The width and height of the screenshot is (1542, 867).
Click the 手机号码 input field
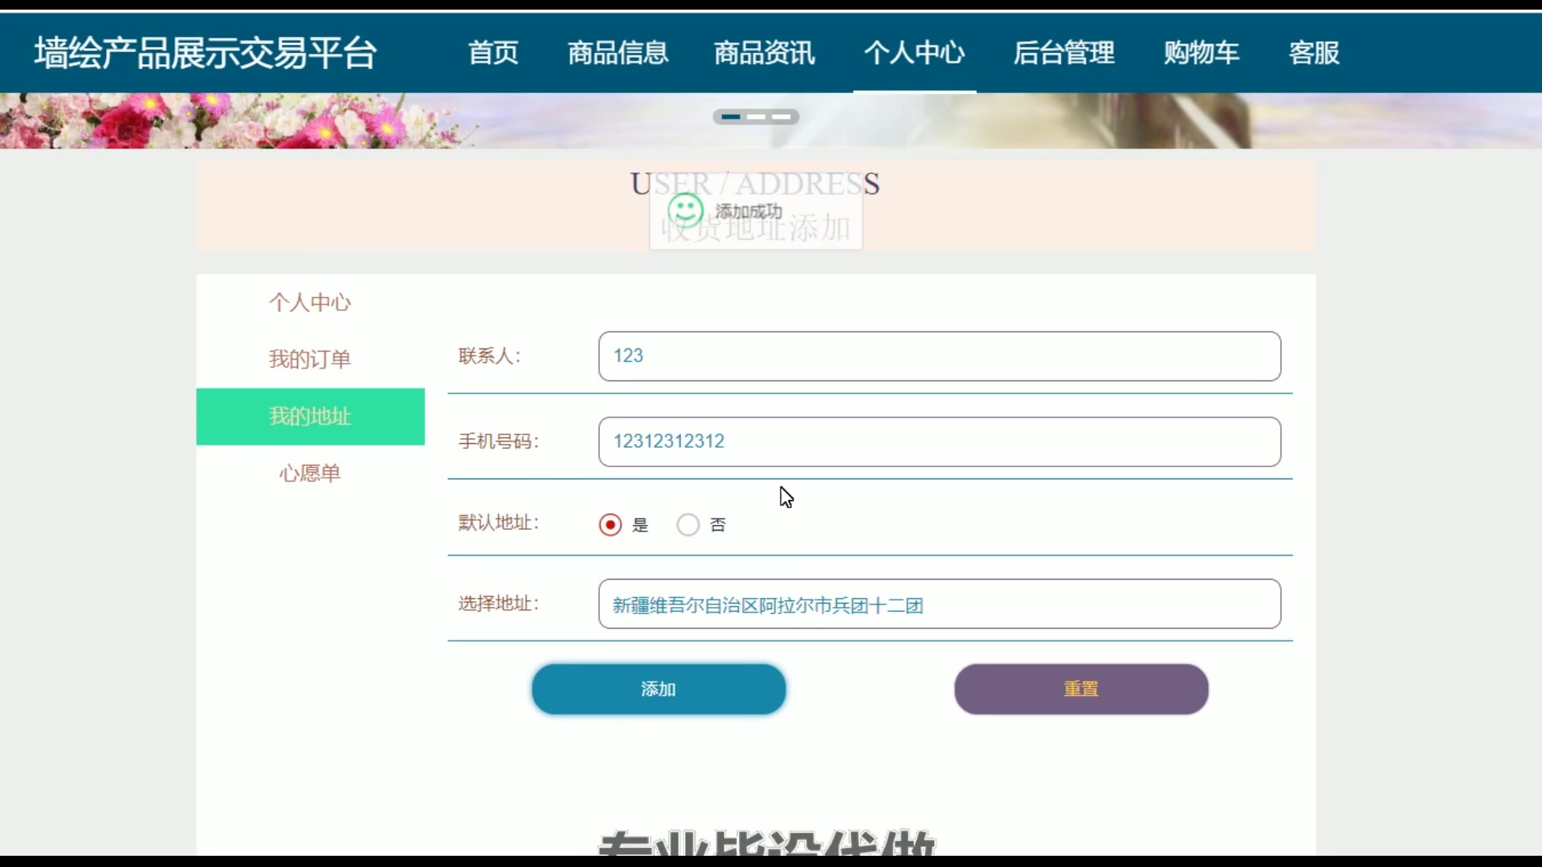tap(939, 442)
